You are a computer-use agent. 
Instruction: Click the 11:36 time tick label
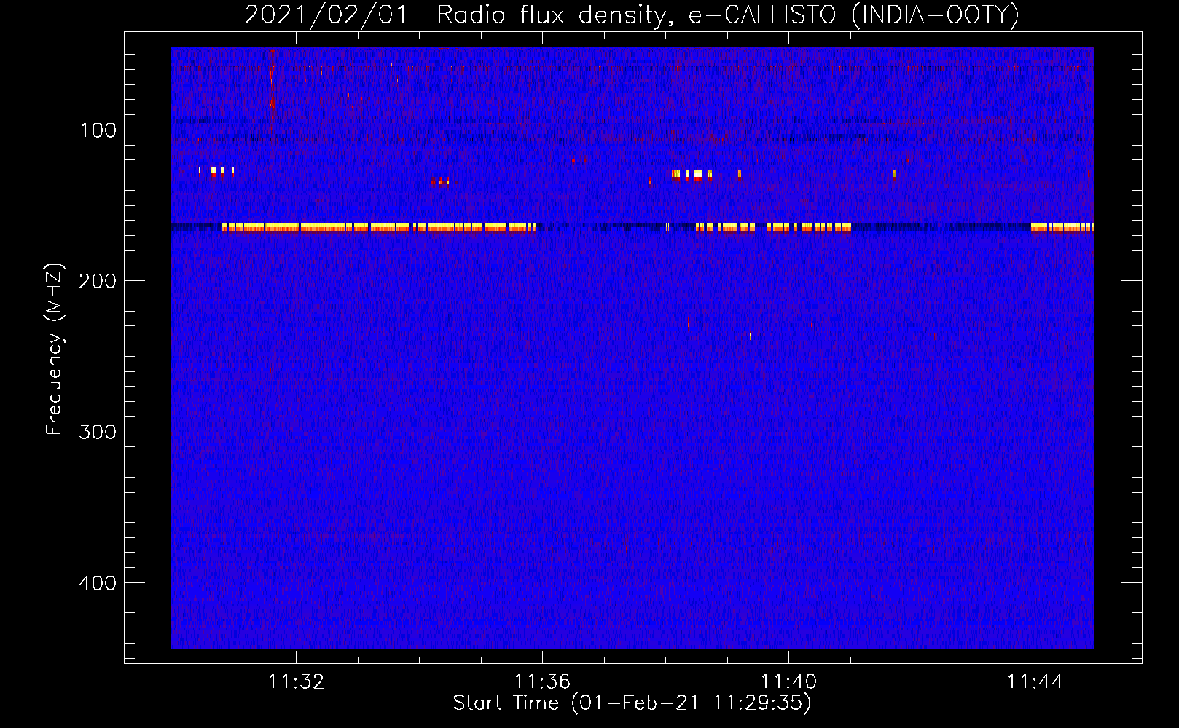pos(542,682)
